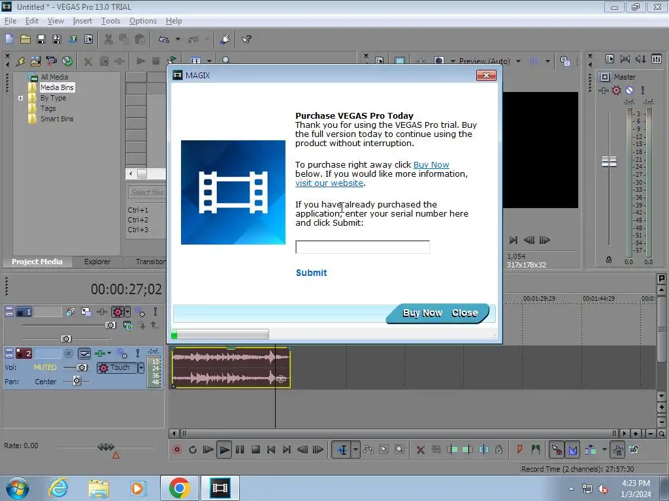Click the Pause button in transport bar

[240, 450]
